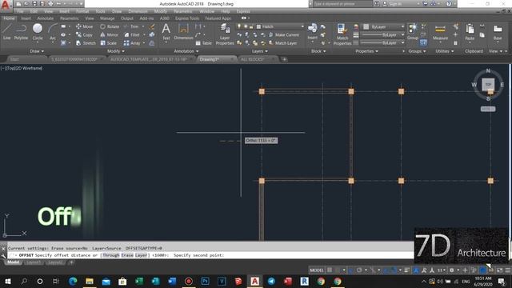The height and width of the screenshot is (288, 512).
Task: Open the lineweight ByLayer dropdown
Action: point(382,34)
